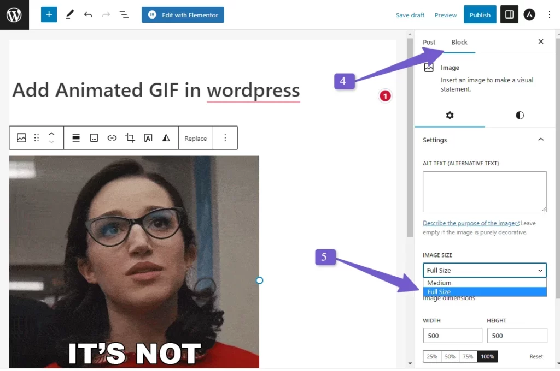The width and height of the screenshot is (560, 371).
Task: Select the crop tool
Action: click(x=130, y=138)
